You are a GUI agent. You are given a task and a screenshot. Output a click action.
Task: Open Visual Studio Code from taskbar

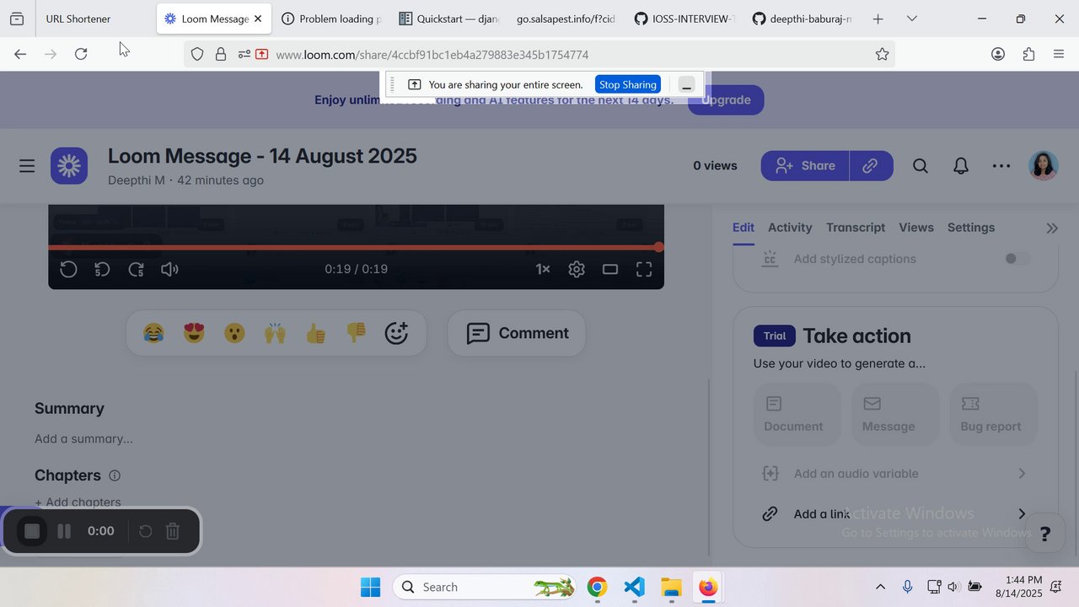(635, 588)
